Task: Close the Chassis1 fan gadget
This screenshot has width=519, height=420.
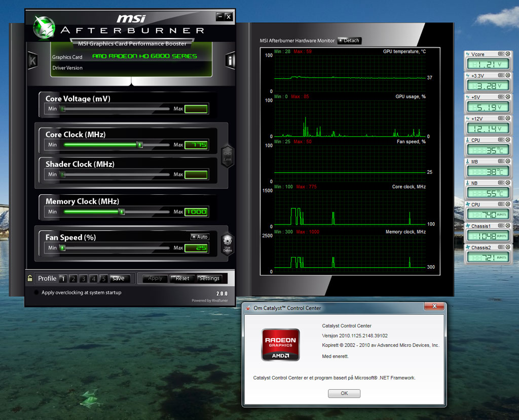Action: pyautogui.click(x=508, y=226)
